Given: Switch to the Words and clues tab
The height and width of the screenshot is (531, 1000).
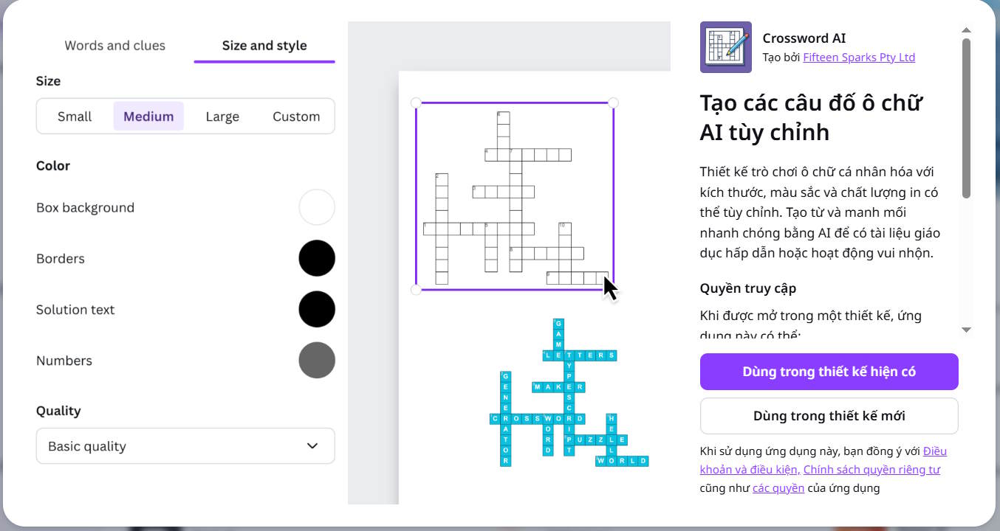Looking at the screenshot, I should (x=114, y=45).
